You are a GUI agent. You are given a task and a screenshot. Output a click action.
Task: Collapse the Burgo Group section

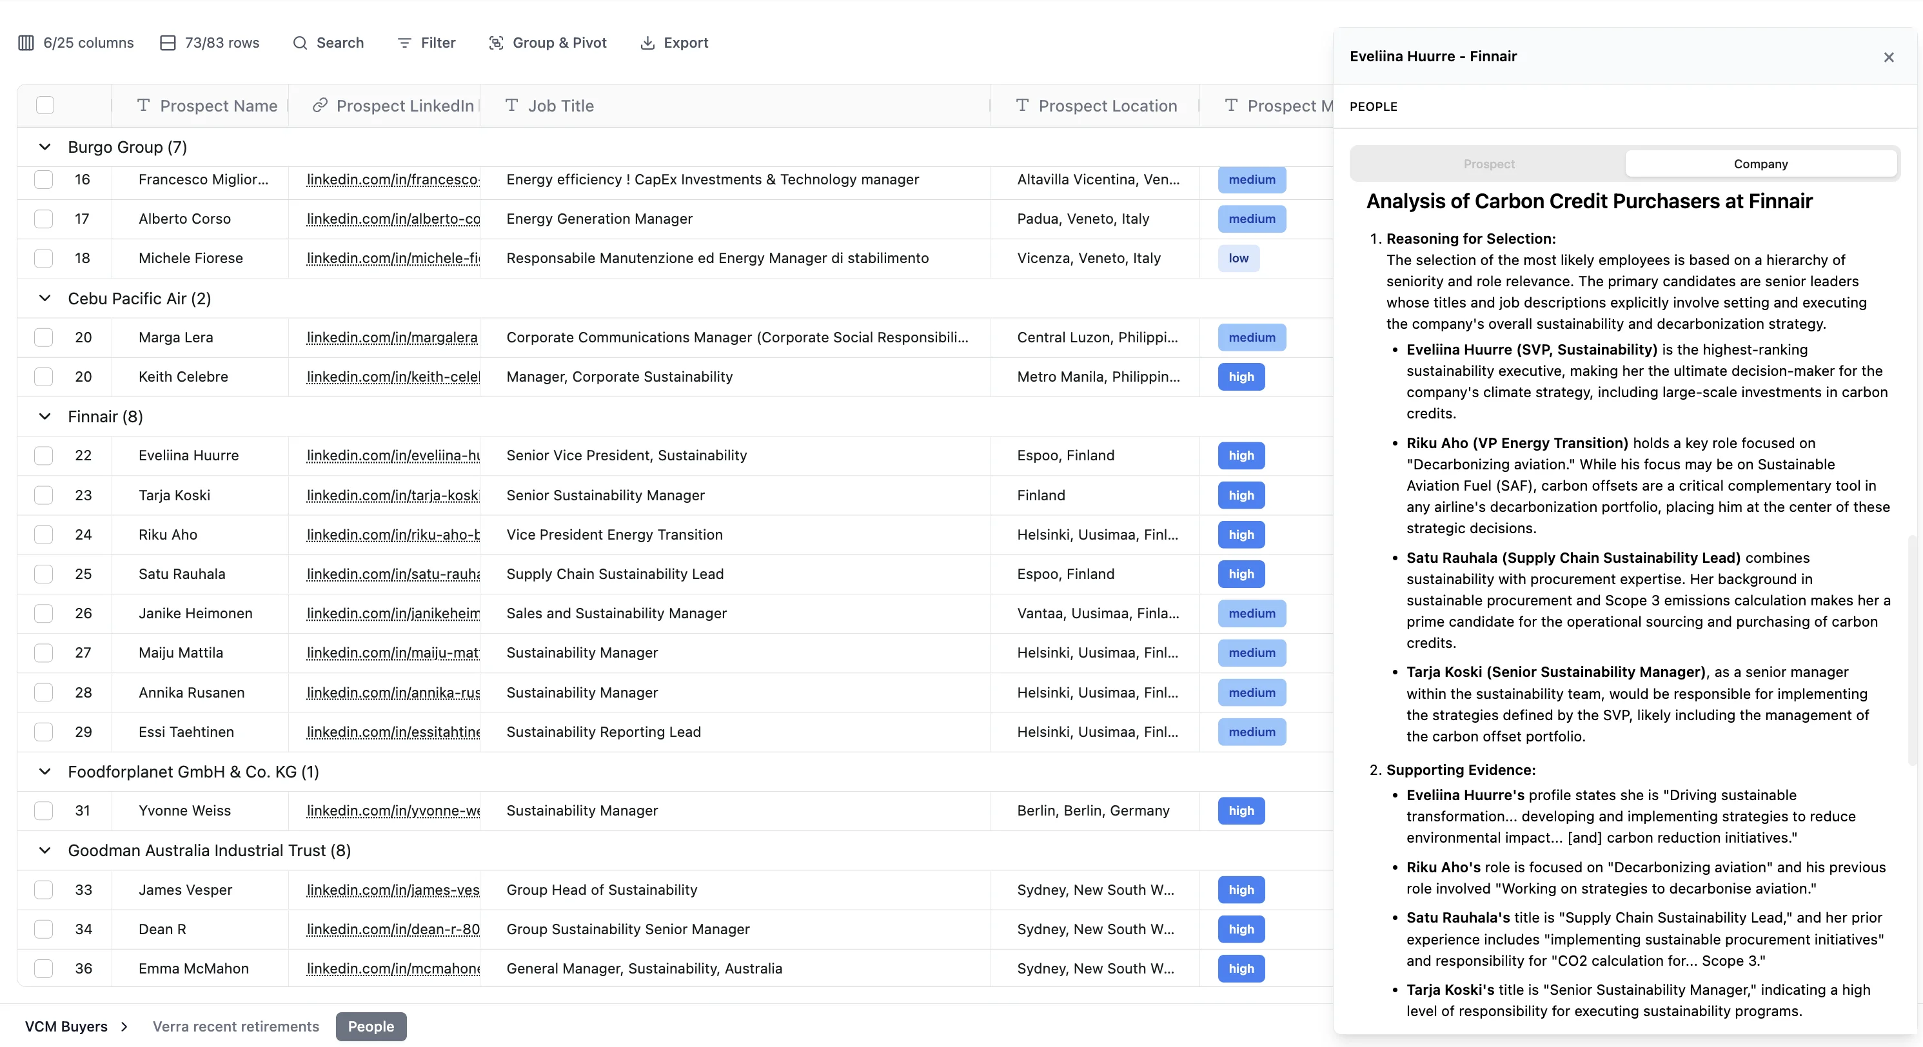pos(44,147)
